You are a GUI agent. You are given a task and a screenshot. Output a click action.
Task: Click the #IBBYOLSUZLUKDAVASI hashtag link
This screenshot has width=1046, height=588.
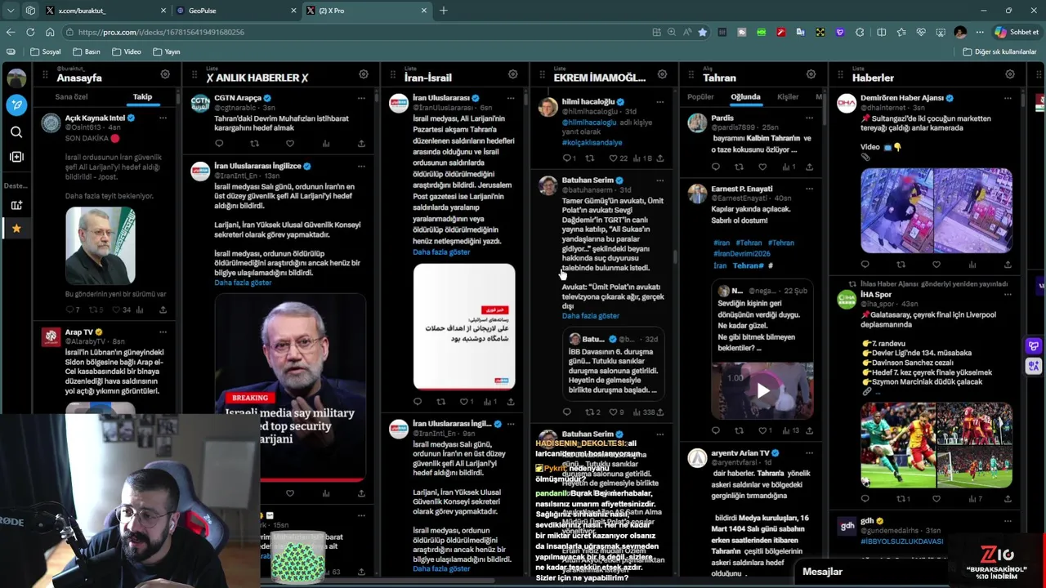point(901,541)
